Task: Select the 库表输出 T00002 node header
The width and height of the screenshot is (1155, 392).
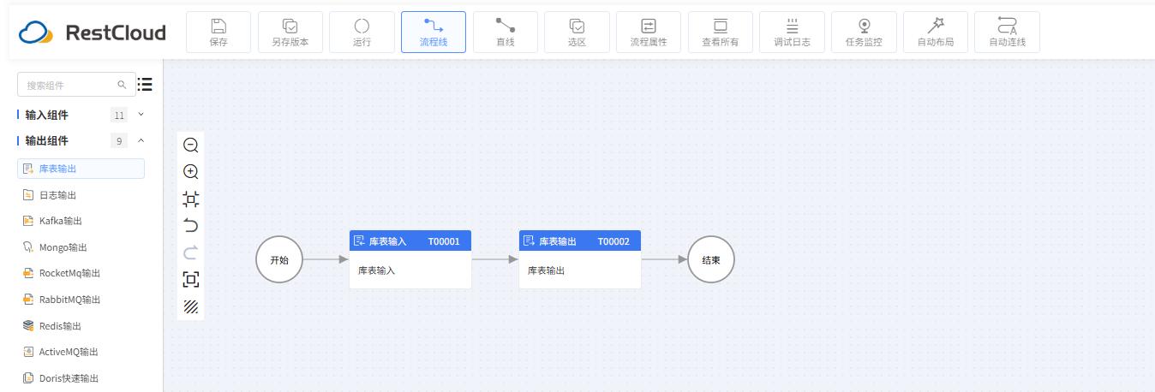Action: 580,241
